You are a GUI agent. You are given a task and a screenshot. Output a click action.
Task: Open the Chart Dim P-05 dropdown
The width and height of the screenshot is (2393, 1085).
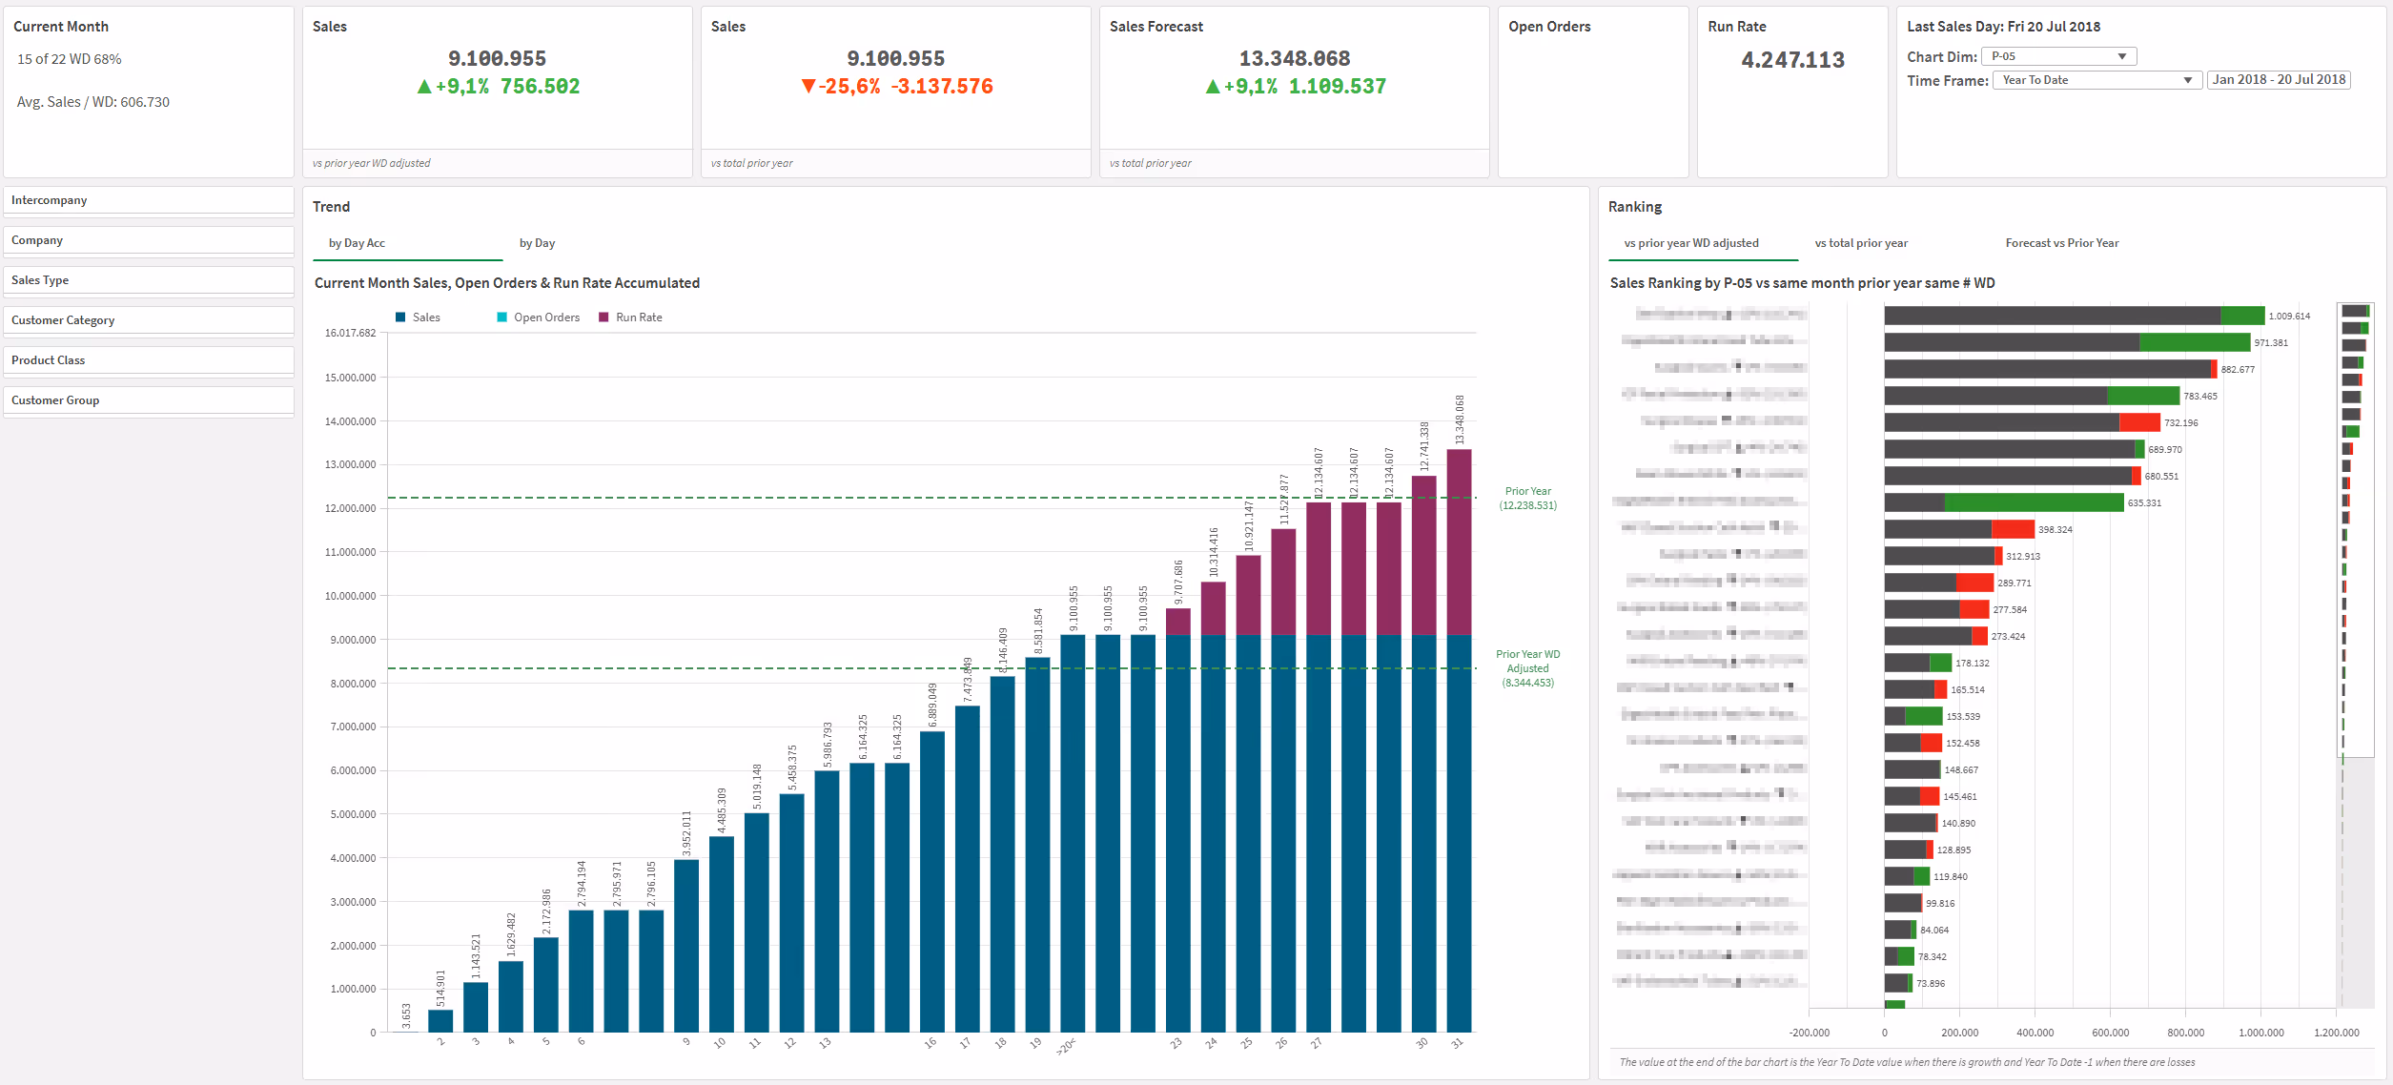tap(2058, 56)
